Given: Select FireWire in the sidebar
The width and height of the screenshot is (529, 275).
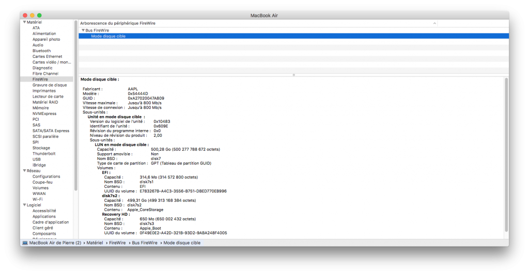Looking at the screenshot, I should coord(40,79).
